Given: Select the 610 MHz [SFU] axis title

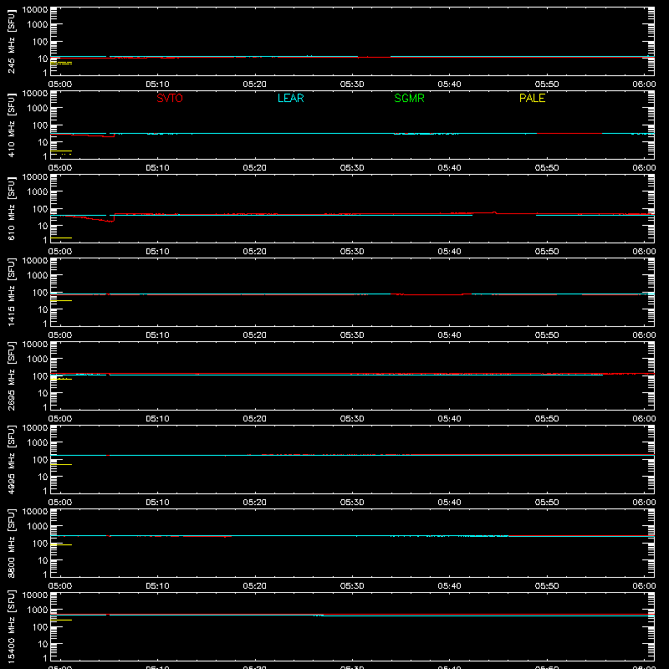Looking at the screenshot, I should [x=12, y=209].
